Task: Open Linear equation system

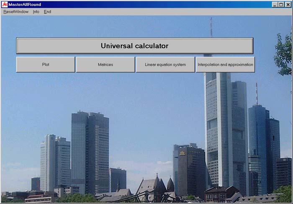Action: (x=165, y=65)
